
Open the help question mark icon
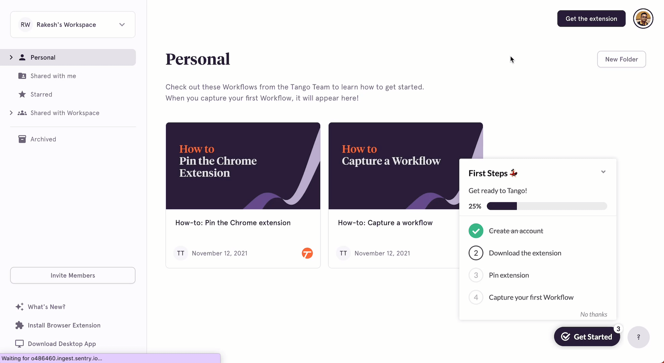click(638, 337)
